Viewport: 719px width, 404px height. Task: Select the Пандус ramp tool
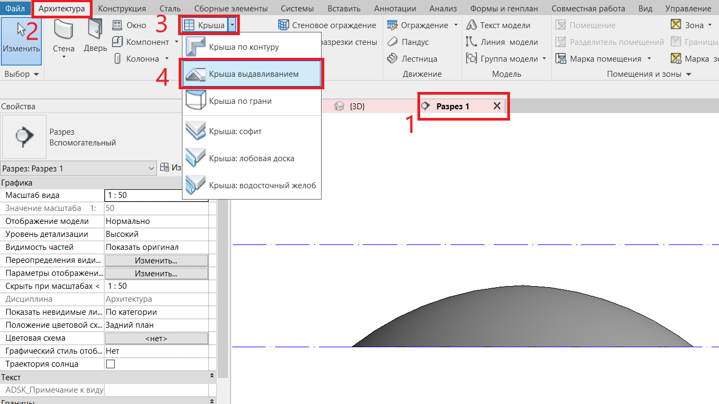pos(408,42)
